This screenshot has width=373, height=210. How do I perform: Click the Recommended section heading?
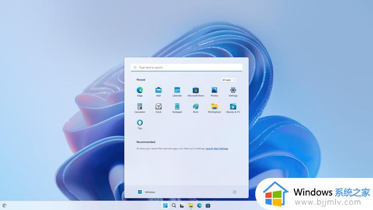(146, 142)
